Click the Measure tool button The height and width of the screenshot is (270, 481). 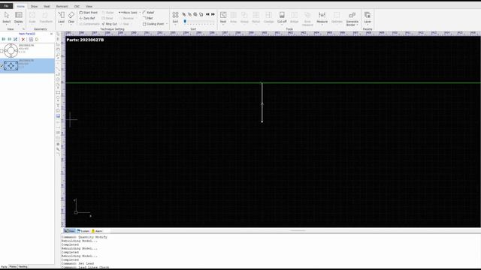coord(322,17)
